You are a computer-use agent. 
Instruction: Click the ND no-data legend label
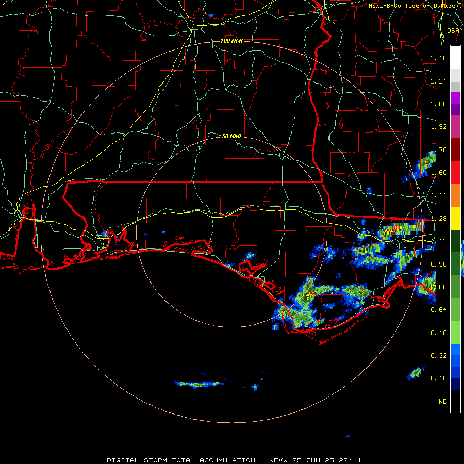click(x=443, y=402)
